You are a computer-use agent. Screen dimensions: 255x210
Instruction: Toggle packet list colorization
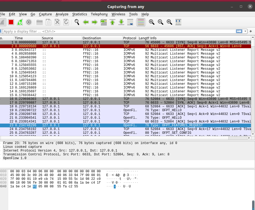141,22
